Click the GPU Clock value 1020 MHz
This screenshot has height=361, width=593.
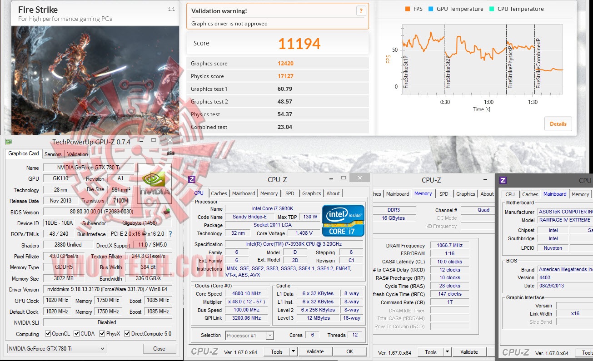58,300
